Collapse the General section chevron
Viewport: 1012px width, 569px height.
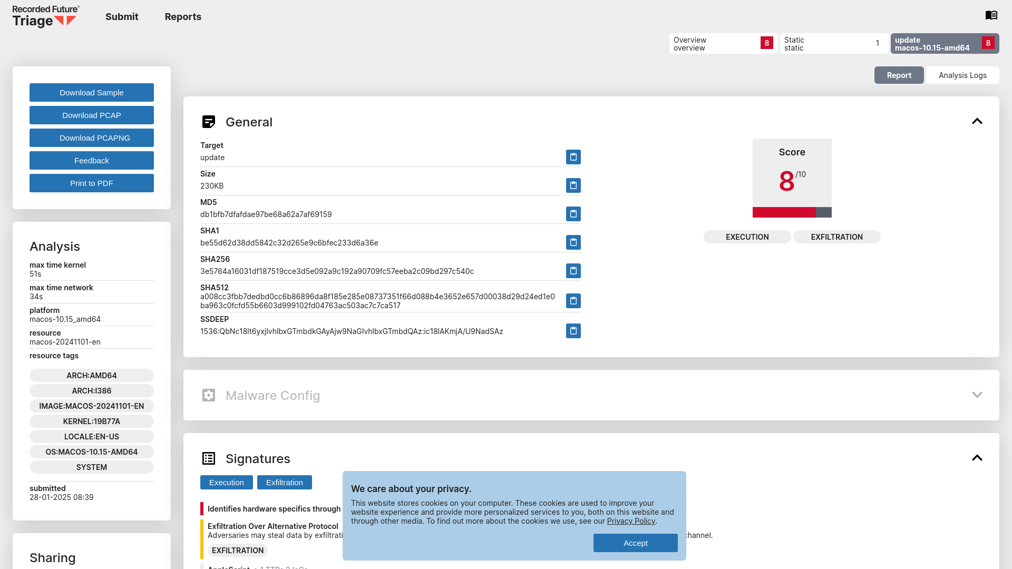click(x=977, y=121)
